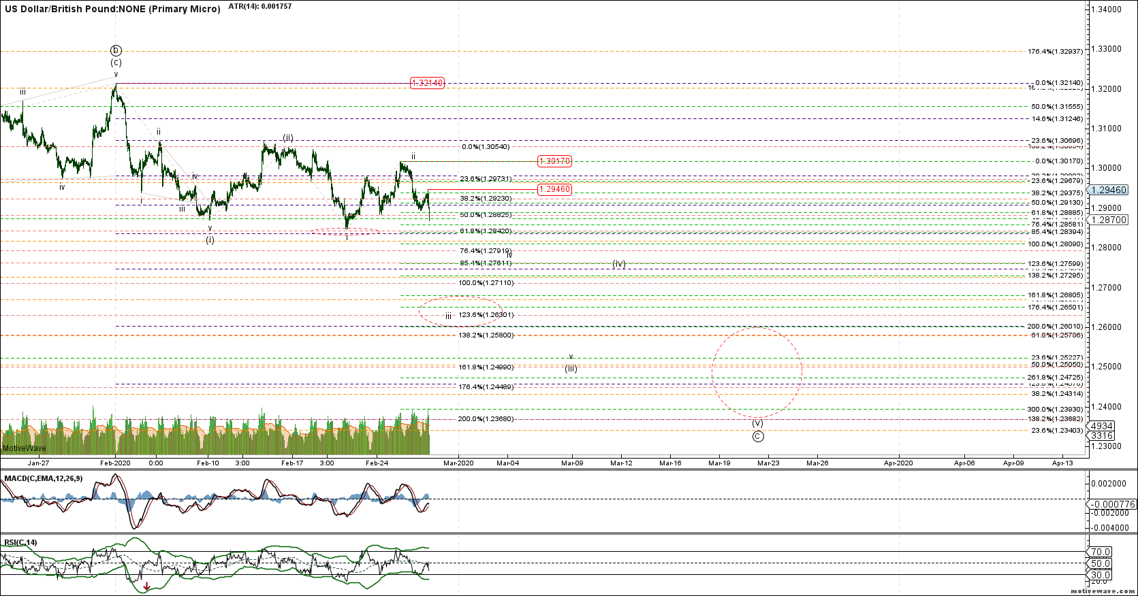The height and width of the screenshot is (596, 1138).
Task: Select the red 1.32140 price label
Action: pos(427,83)
